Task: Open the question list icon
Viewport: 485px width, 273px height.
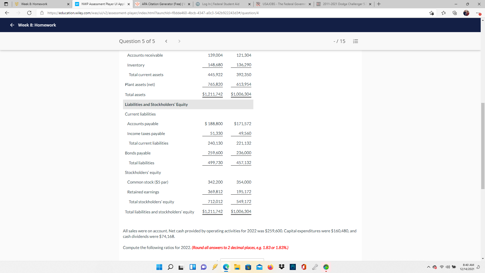Action: click(355, 41)
